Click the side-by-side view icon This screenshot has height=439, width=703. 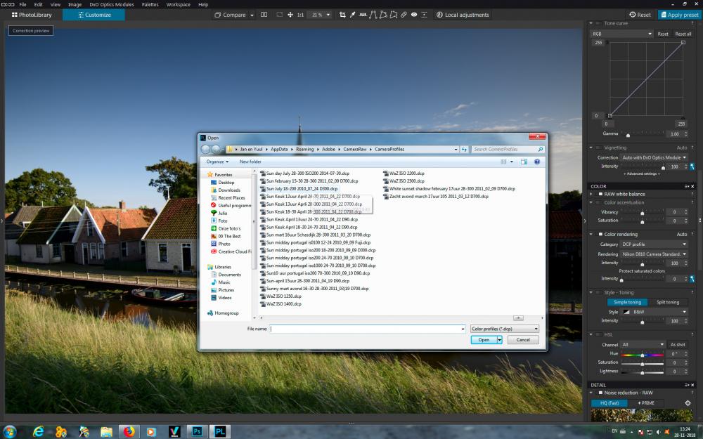pos(264,15)
